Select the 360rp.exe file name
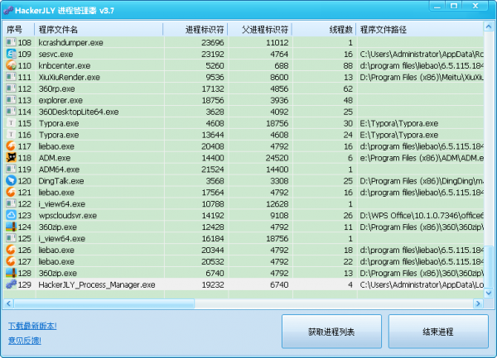 56,88
